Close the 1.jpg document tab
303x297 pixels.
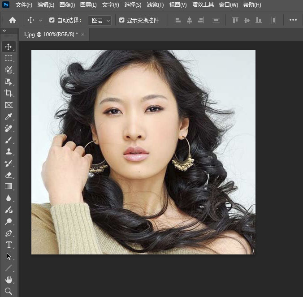click(x=83, y=34)
